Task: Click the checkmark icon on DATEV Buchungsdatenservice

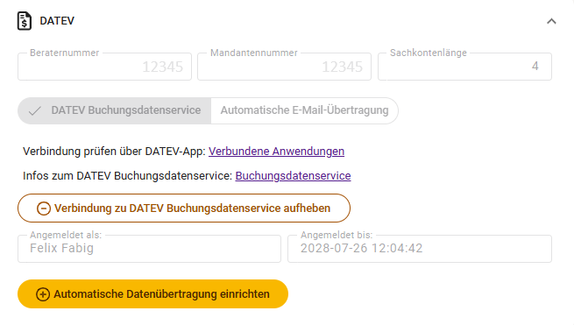Action: pyautogui.click(x=35, y=110)
